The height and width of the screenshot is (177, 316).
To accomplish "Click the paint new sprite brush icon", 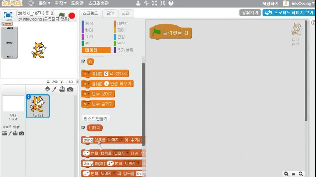I will click(54, 89).
